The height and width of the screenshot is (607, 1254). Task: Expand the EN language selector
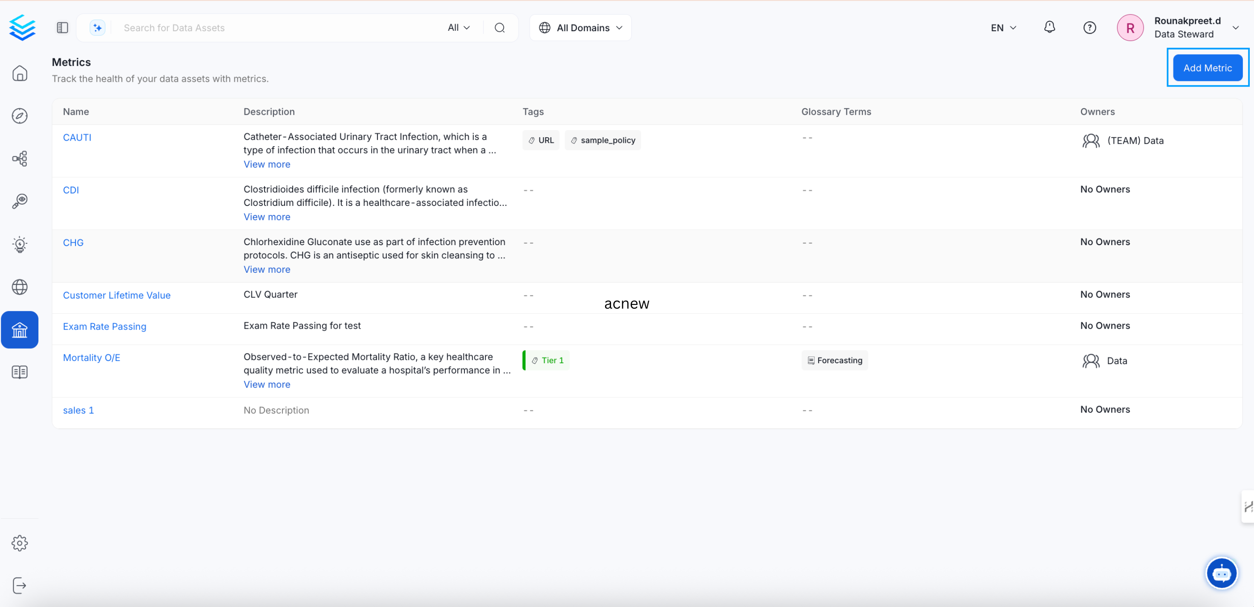point(1003,28)
